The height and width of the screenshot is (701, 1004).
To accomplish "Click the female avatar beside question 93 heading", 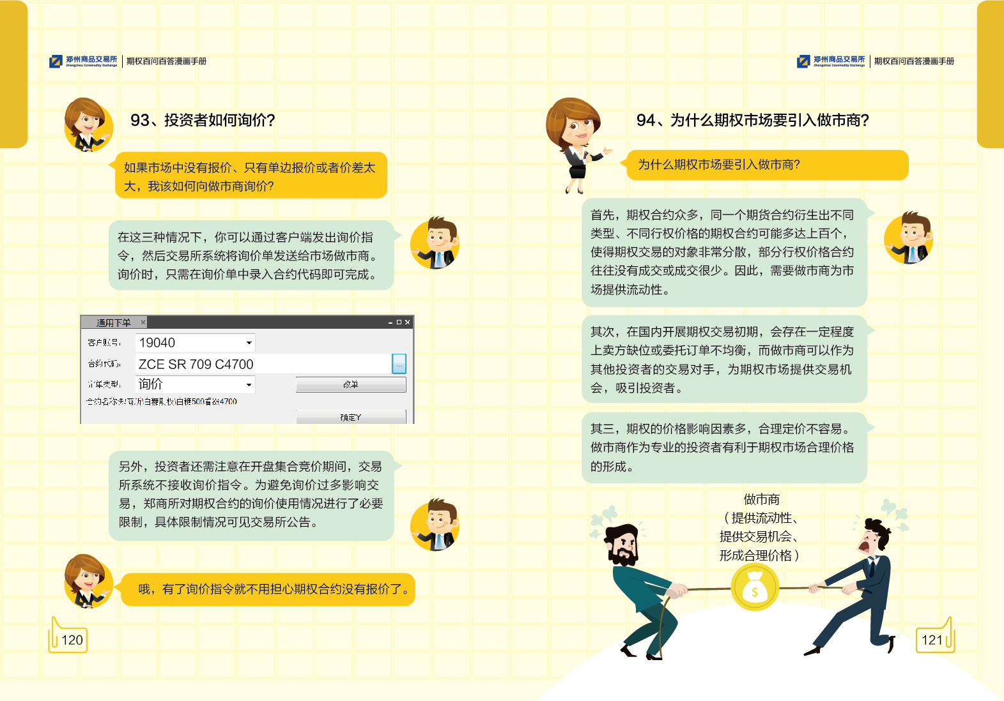I will pos(88,124).
